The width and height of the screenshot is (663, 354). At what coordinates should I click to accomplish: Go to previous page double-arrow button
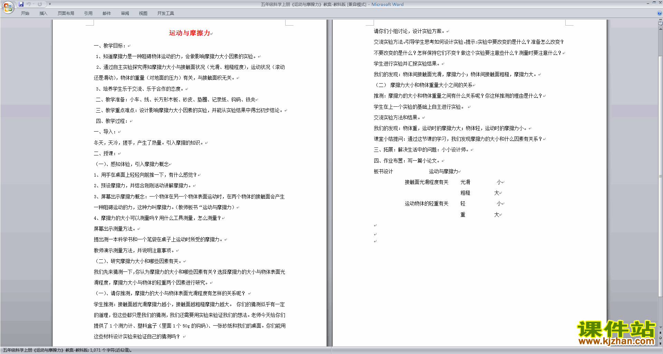[660, 333]
